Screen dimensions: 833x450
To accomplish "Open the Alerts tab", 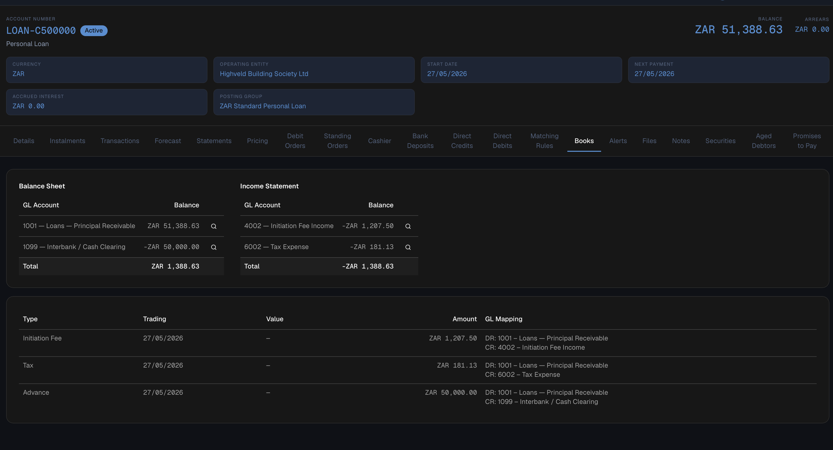I will [x=618, y=141].
